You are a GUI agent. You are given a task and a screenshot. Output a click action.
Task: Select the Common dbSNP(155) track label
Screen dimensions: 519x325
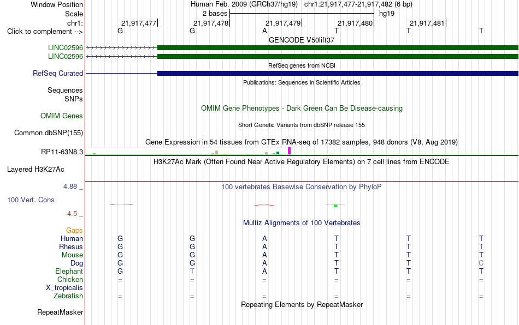(x=49, y=133)
